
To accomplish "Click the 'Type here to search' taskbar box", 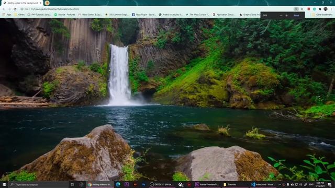I will coord(38,184).
